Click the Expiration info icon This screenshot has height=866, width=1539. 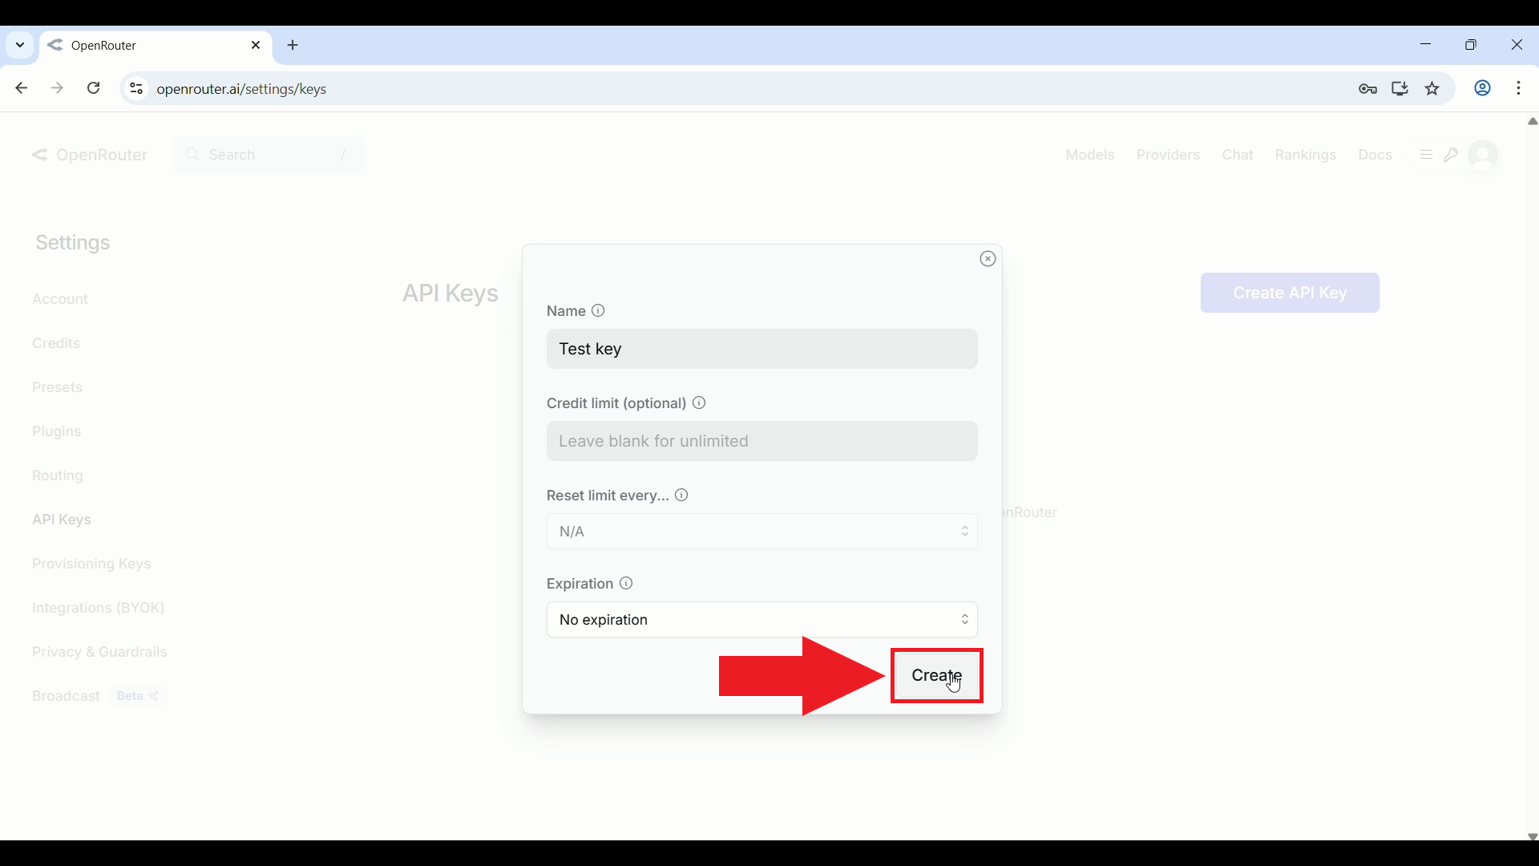pyautogui.click(x=626, y=584)
